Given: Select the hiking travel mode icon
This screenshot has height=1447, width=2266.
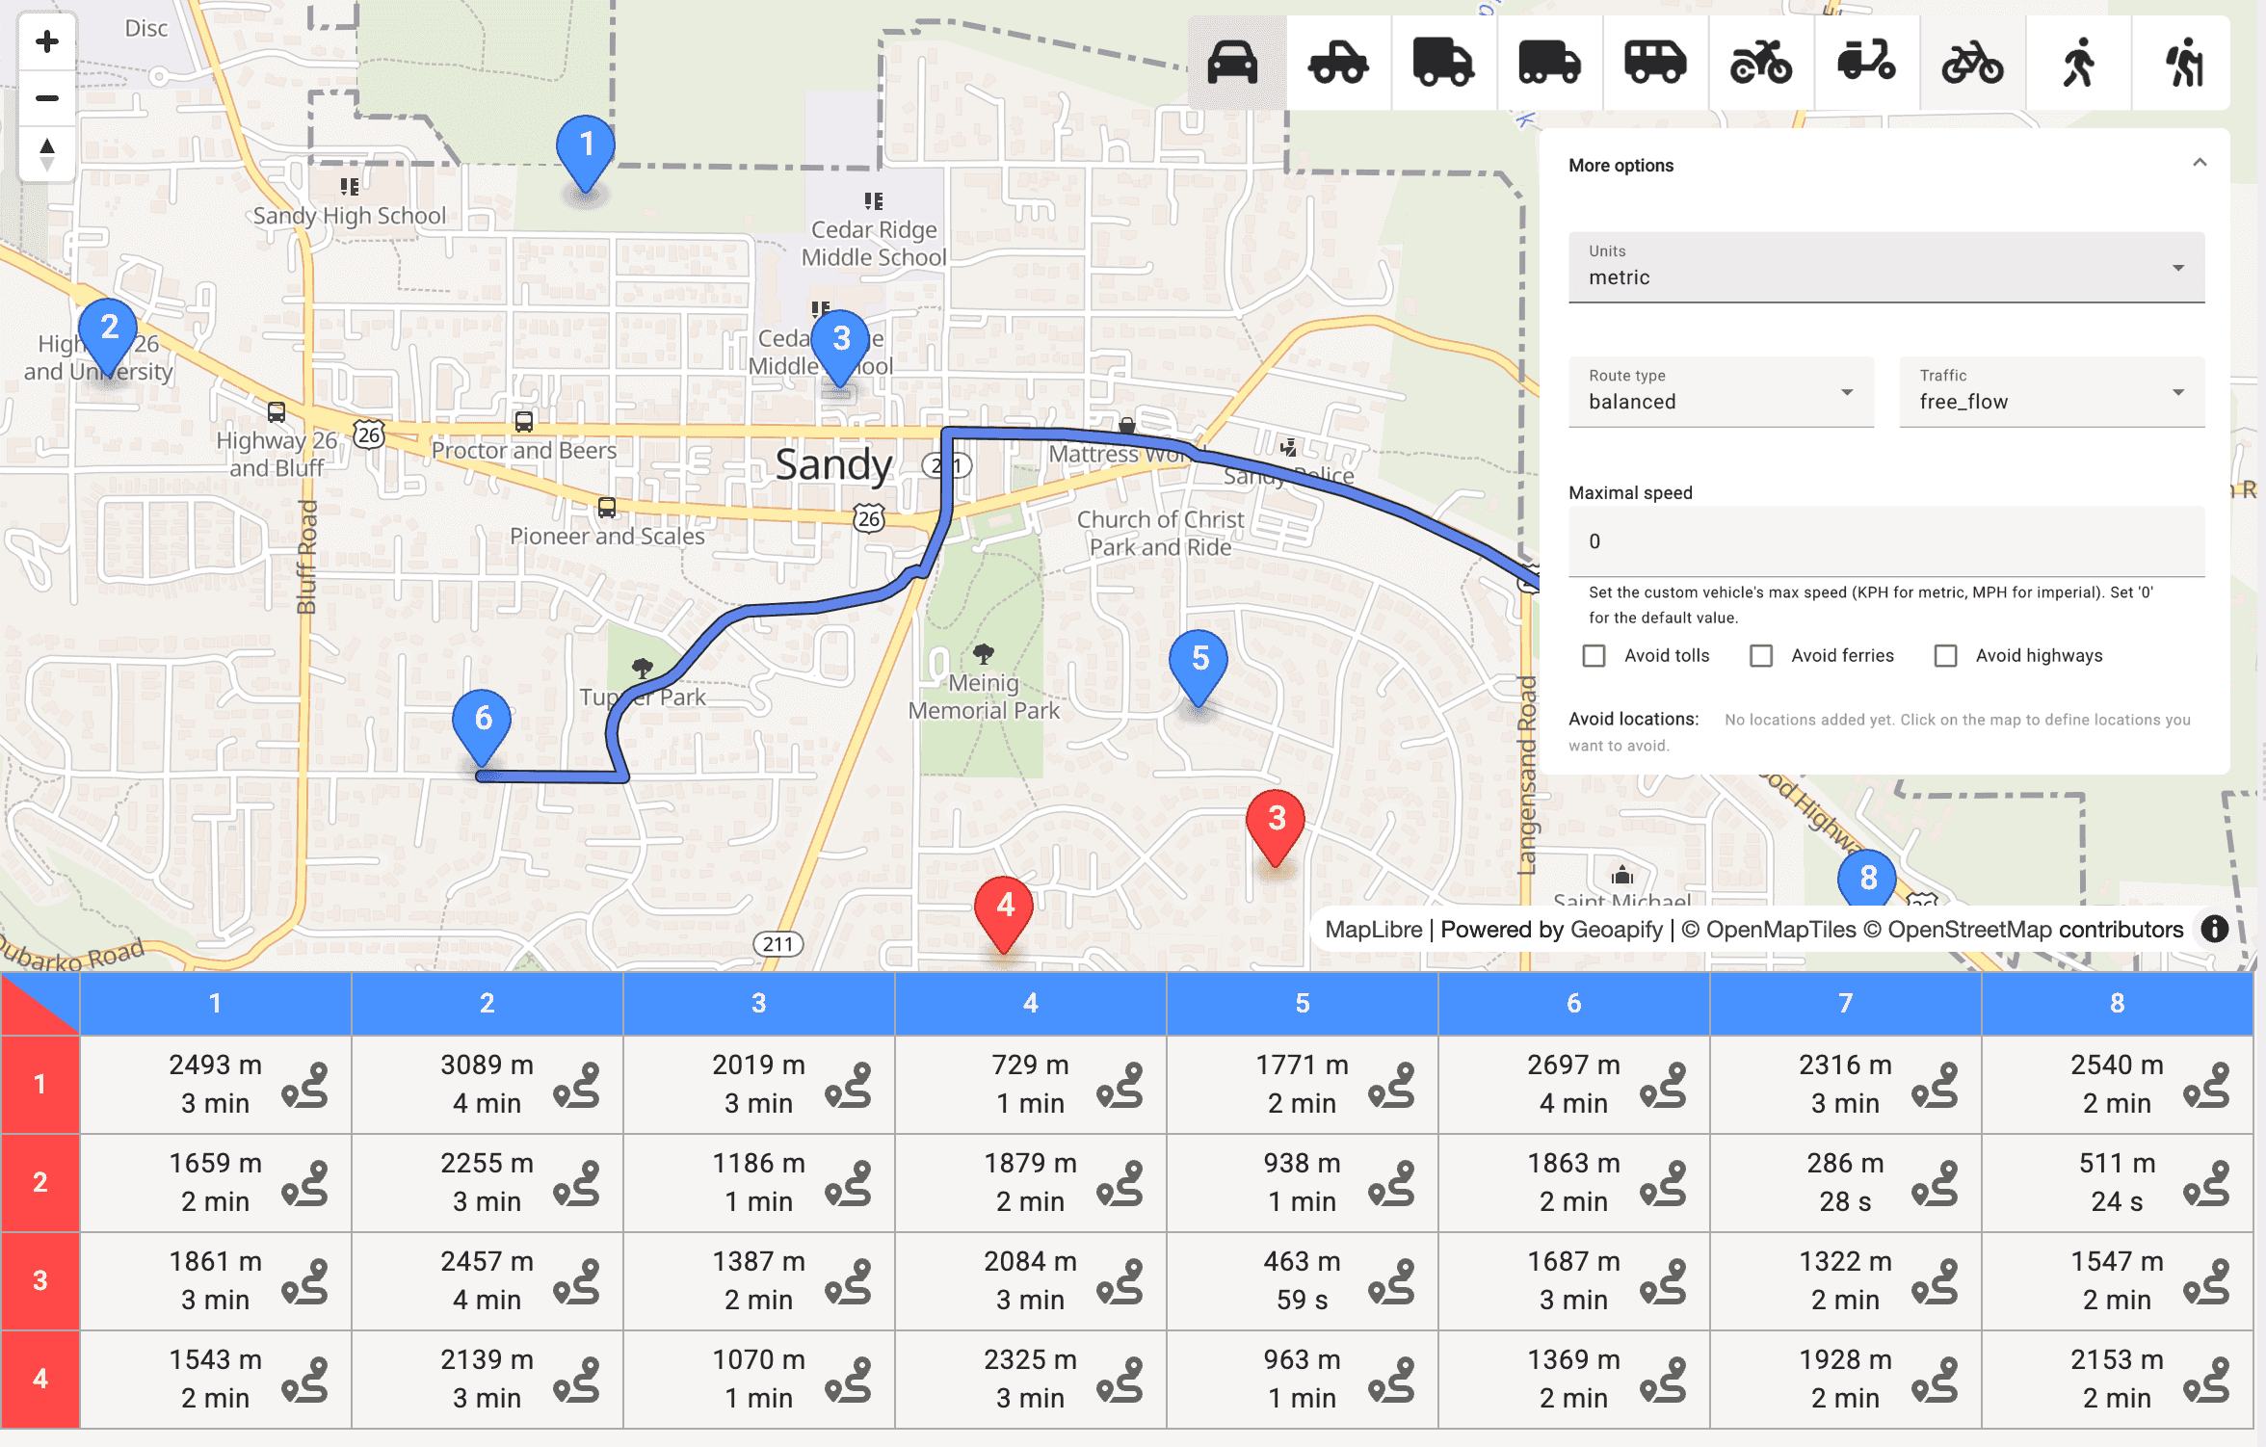Looking at the screenshot, I should point(2183,64).
